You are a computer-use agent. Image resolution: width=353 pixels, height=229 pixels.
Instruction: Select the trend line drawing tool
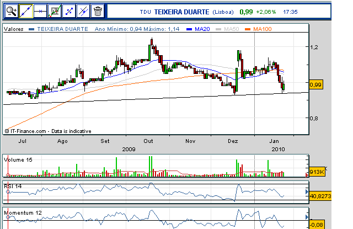26,11
